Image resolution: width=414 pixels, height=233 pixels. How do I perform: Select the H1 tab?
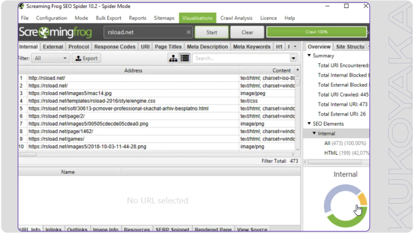point(279,47)
